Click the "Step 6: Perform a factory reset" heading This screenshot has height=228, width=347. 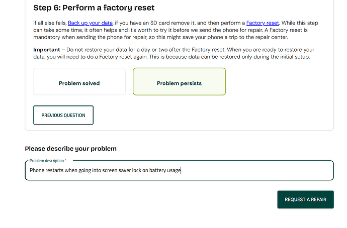click(x=94, y=8)
